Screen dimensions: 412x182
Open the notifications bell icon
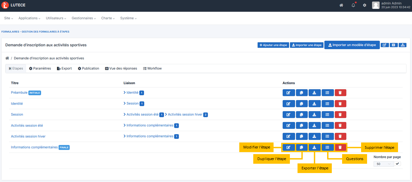[x=353, y=5]
